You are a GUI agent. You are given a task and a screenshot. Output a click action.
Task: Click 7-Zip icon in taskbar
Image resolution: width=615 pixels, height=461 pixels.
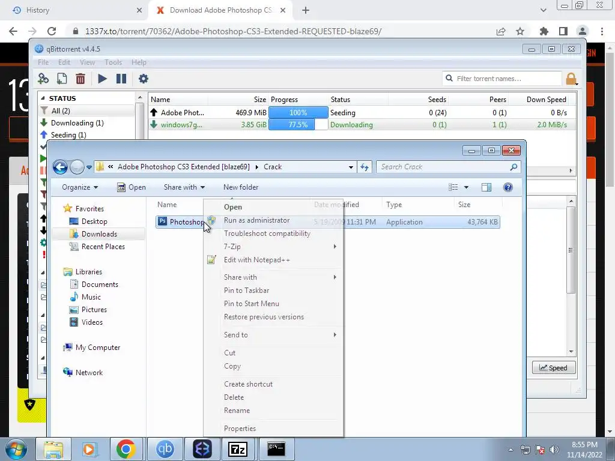238,449
